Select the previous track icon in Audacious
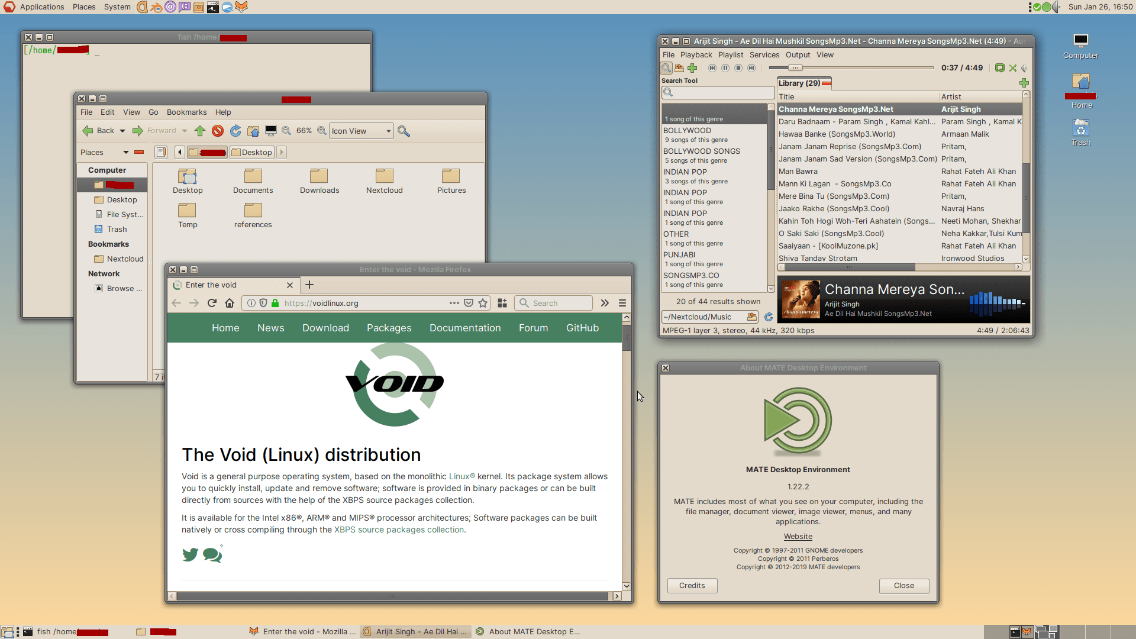Screen dimensions: 1136x639 coord(712,67)
